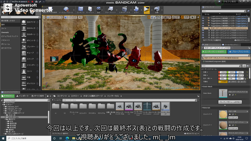Open the Settings (設定) gear icon
Image resolution: width=251 pixels, height=141 pixels.
[x=99, y=10]
